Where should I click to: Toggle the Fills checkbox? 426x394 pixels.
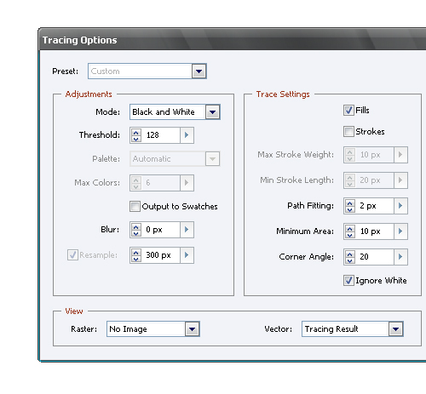coord(348,110)
